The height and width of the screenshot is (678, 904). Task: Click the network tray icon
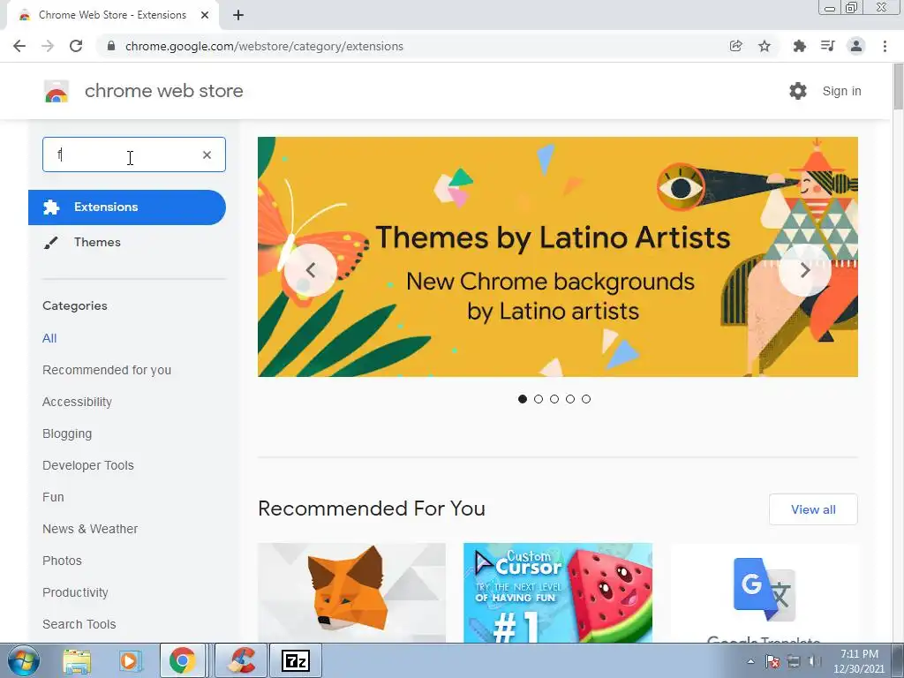[x=794, y=661]
